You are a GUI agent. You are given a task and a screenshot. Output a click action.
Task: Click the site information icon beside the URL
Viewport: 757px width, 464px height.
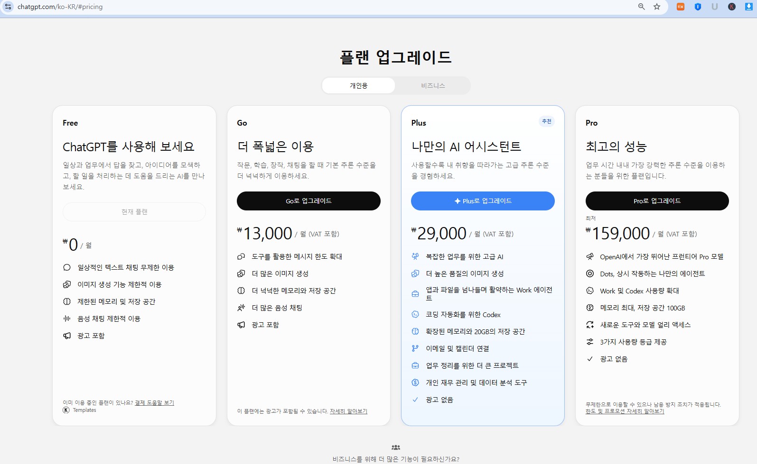tap(8, 7)
